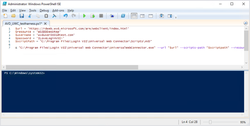Click the New script icon
This screenshot has height=126, width=250.
[5, 16]
